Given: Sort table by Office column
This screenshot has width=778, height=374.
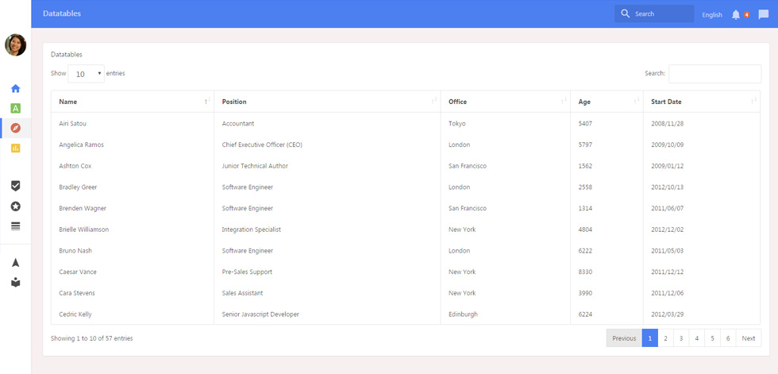Looking at the screenshot, I should (x=505, y=102).
